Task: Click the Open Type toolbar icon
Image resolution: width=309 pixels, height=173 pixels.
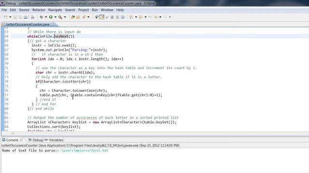Action: [73, 17]
